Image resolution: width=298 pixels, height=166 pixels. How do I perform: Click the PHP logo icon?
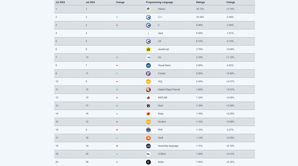click(148, 130)
